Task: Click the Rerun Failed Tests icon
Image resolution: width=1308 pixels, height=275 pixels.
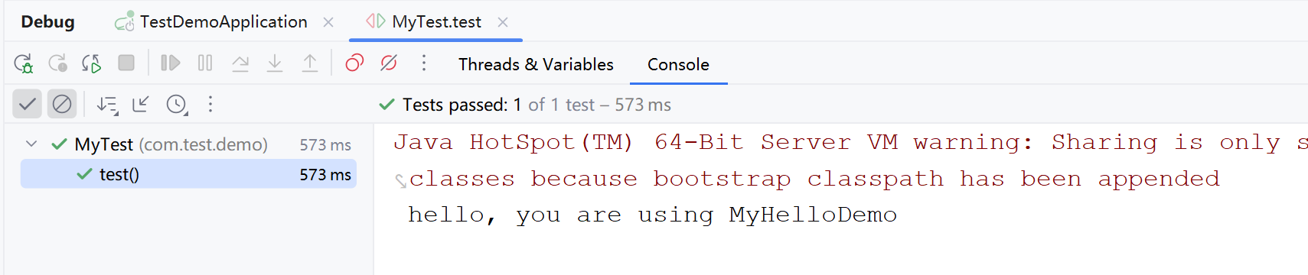Action: [57, 63]
